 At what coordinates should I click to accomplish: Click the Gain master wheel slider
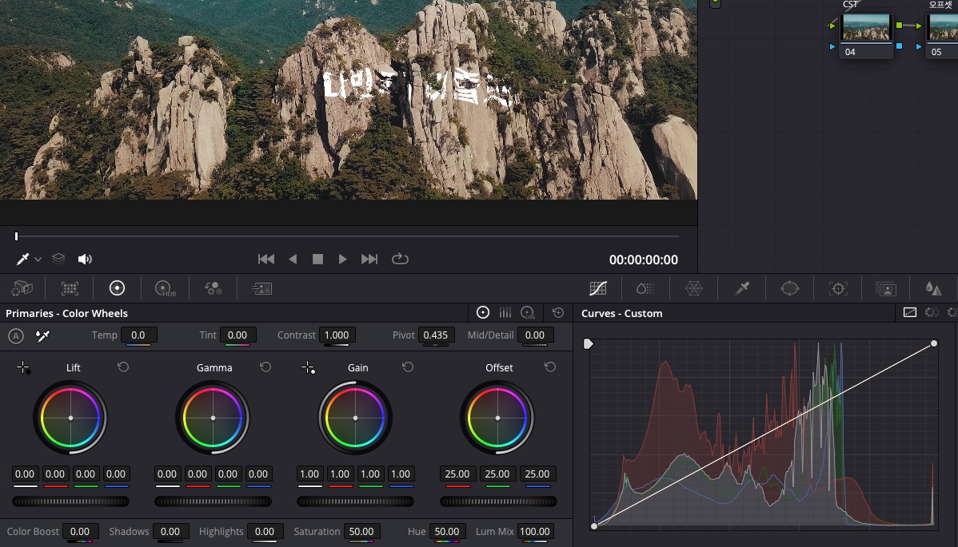[355, 501]
